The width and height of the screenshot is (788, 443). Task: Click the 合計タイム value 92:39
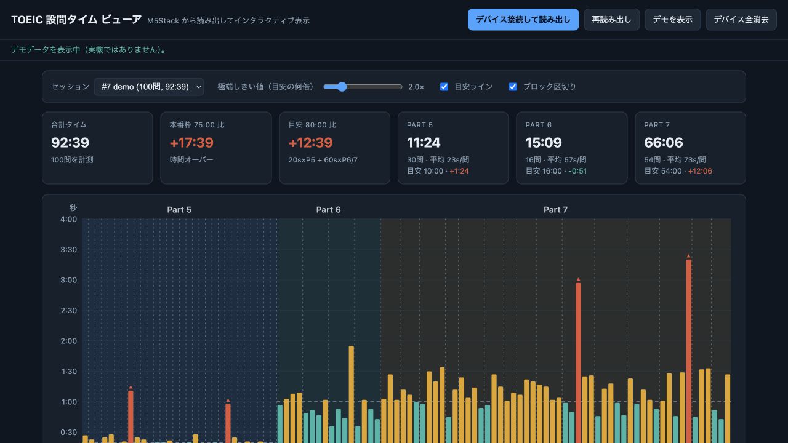coord(70,143)
